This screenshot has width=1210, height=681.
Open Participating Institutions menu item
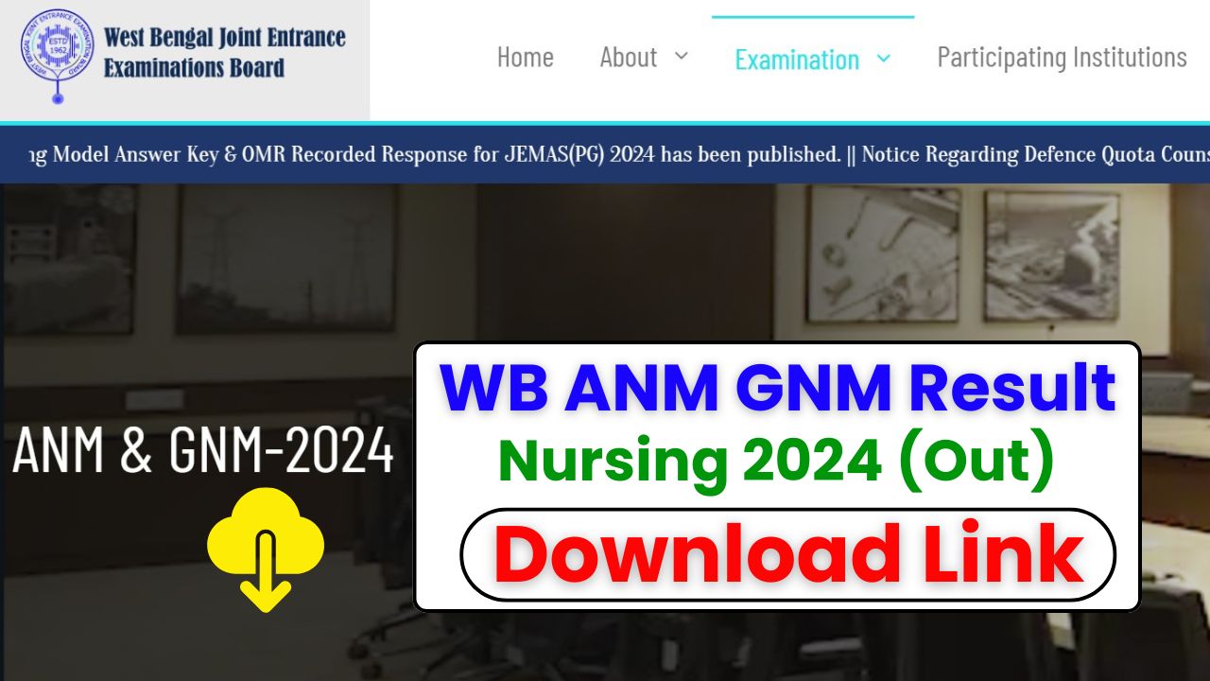tap(1062, 58)
